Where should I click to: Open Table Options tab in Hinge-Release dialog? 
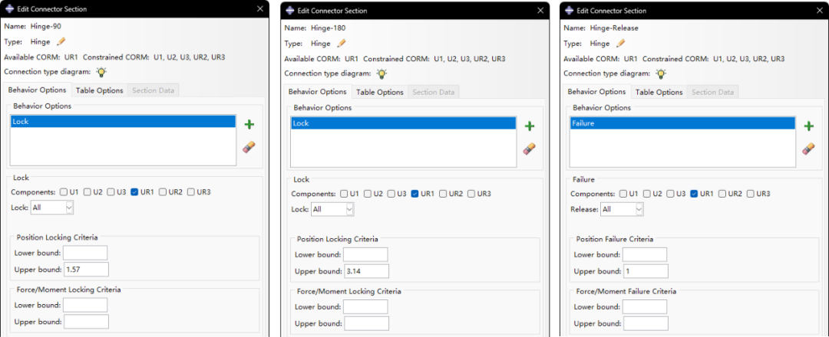click(x=659, y=92)
